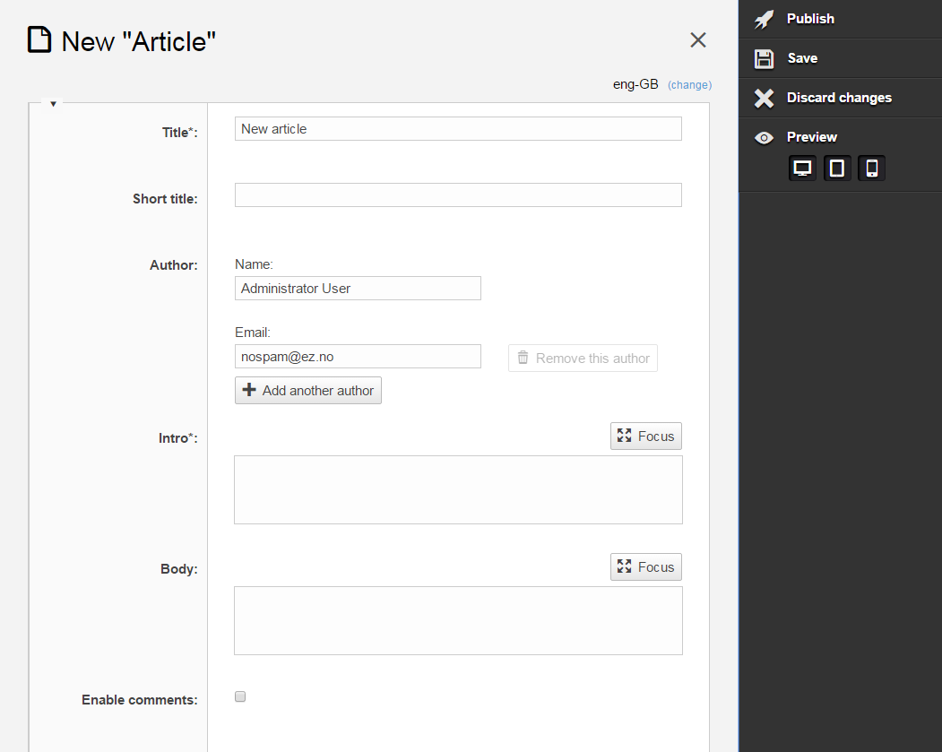
Task: Click the author Email field
Action: point(358,356)
